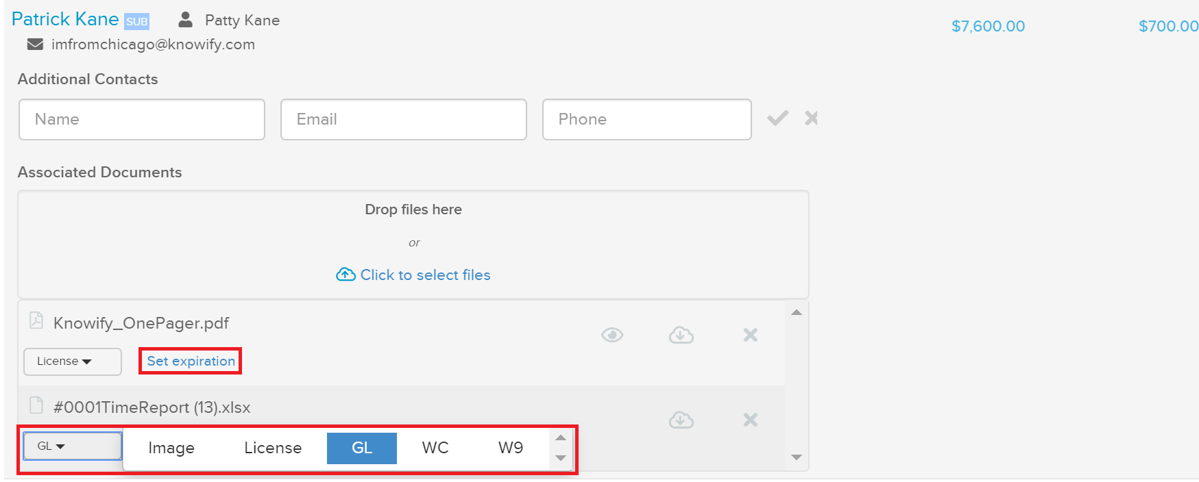This screenshot has width=1199, height=482.
Task: Open the Patrick Kane vendor link
Action: pos(65,19)
